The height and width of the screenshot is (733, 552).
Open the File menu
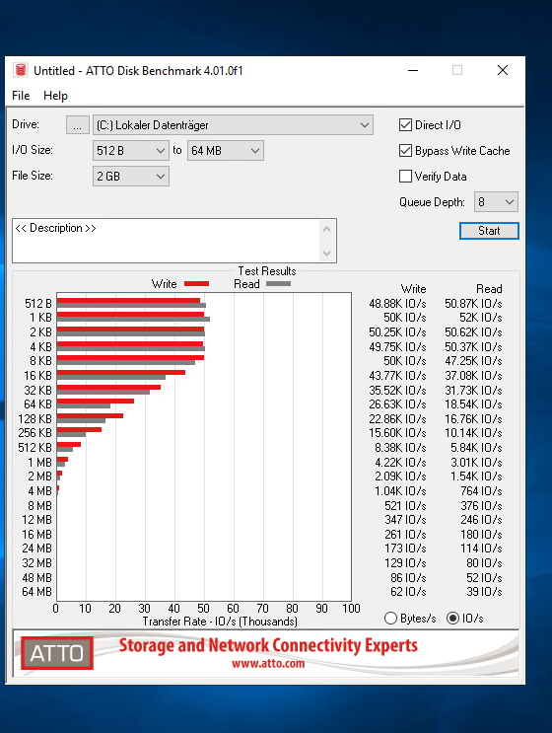pyautogui.click(x=21, y=96)
